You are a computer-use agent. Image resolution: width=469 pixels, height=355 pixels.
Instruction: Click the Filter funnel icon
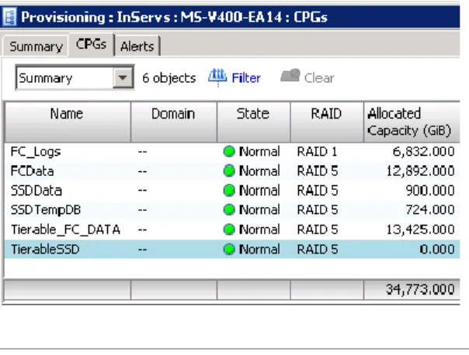point(217,78)
